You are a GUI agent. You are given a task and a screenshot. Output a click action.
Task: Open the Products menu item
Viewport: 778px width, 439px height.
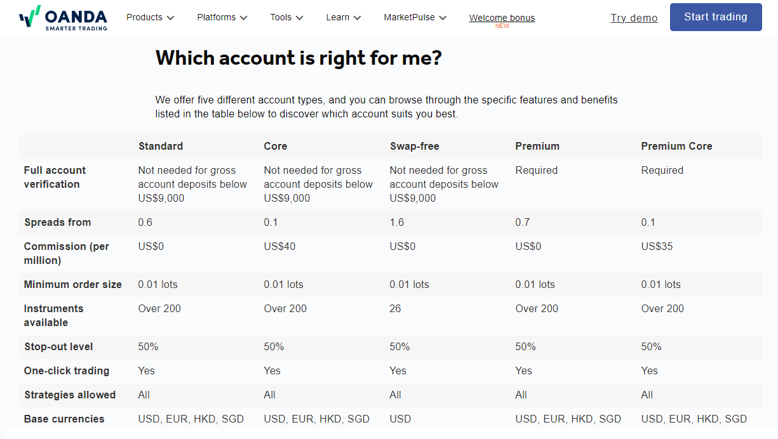click(144, 17)
